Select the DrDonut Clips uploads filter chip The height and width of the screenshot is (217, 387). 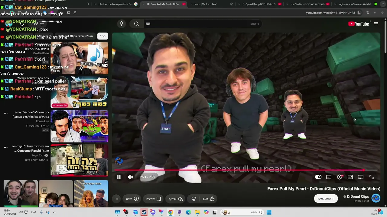point(76,36)
